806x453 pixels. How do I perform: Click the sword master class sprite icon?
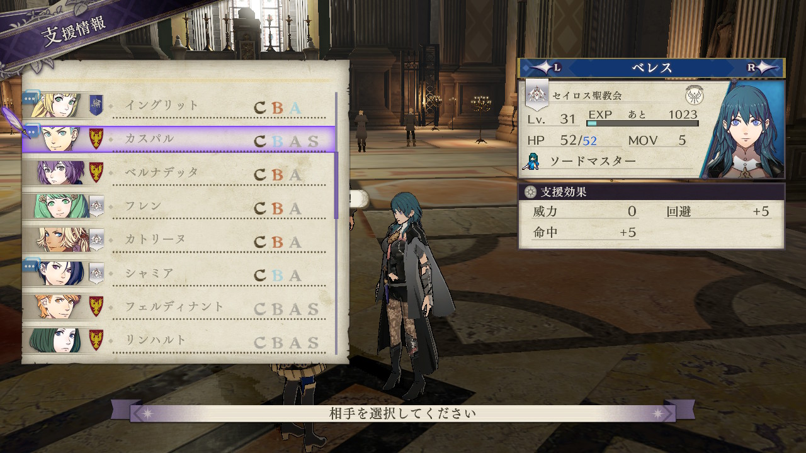coord(531,161)
